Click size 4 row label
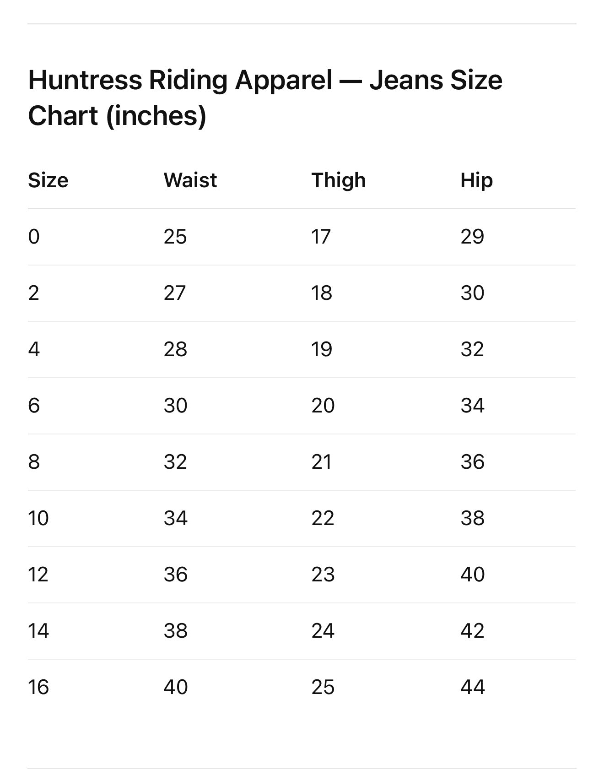 (34, 349)
